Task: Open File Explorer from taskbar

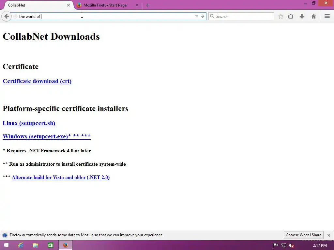Action: [35, 245]
